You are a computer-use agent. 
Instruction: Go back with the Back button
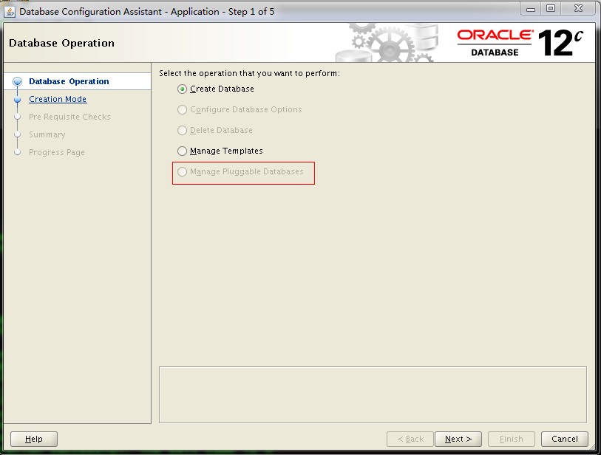click(410, 439)
